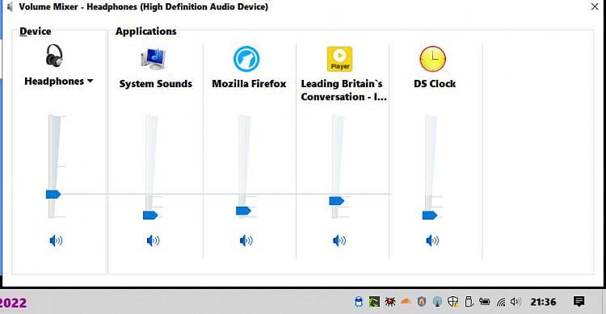Click the taskbar clock showing 21:36

click(x=543, y=302)
